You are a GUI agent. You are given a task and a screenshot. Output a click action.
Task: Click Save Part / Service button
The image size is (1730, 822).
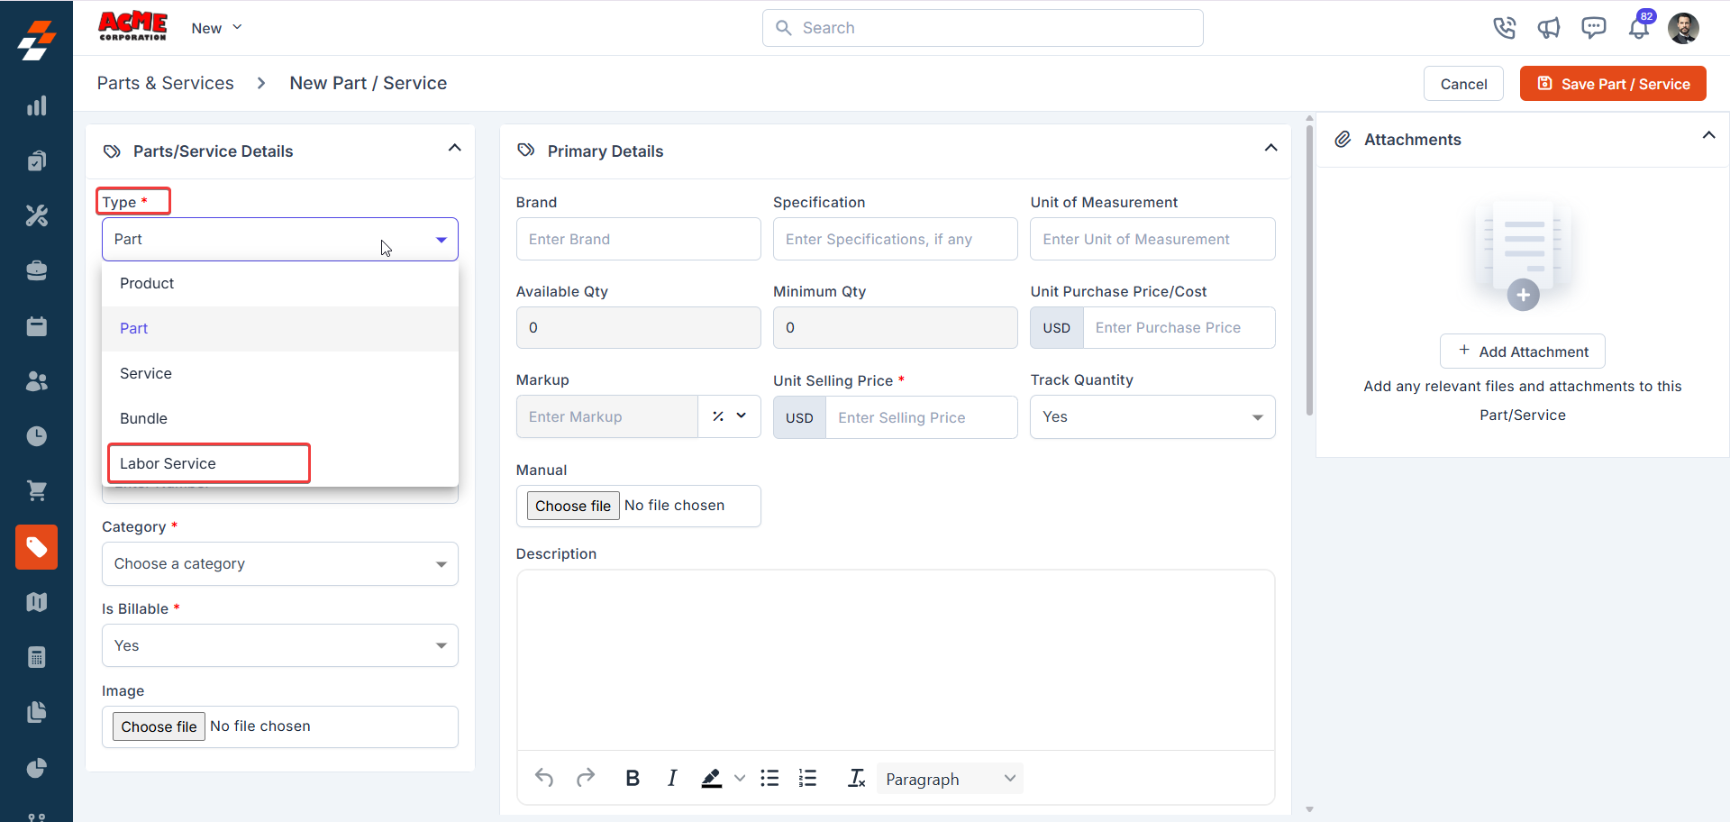point(1613,84)
